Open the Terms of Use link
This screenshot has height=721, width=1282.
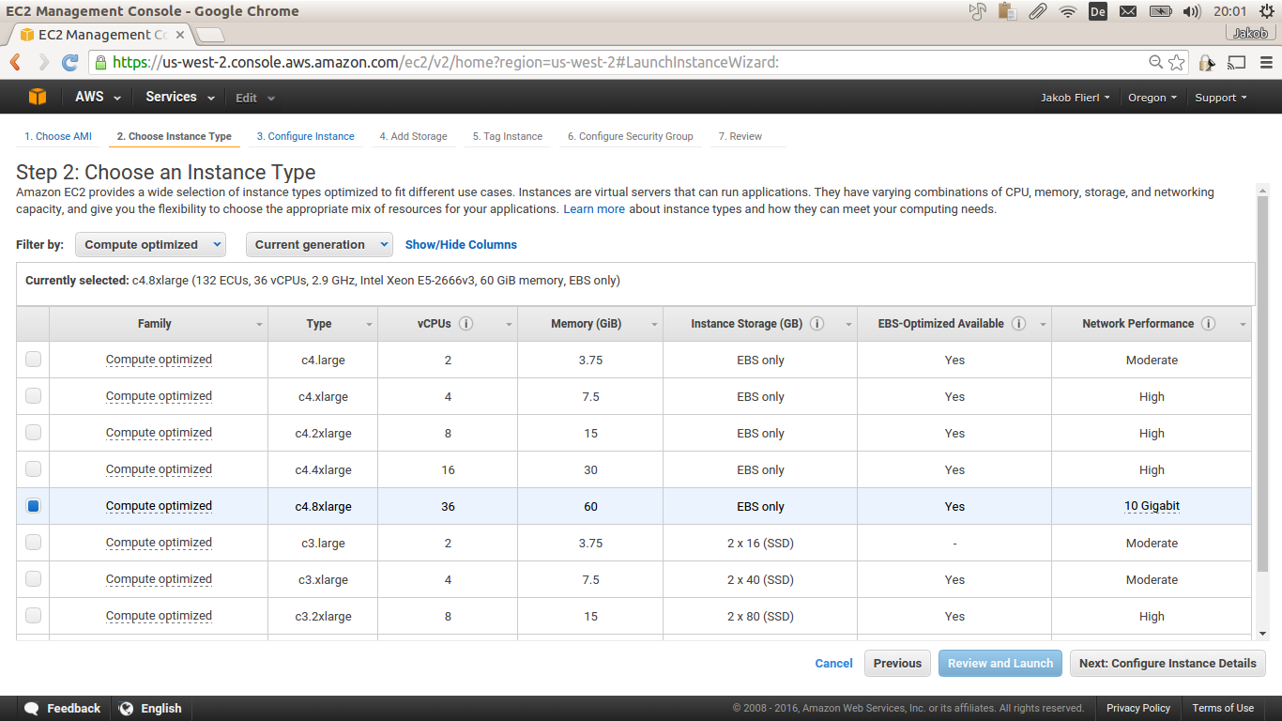(x=1223, y=708)
